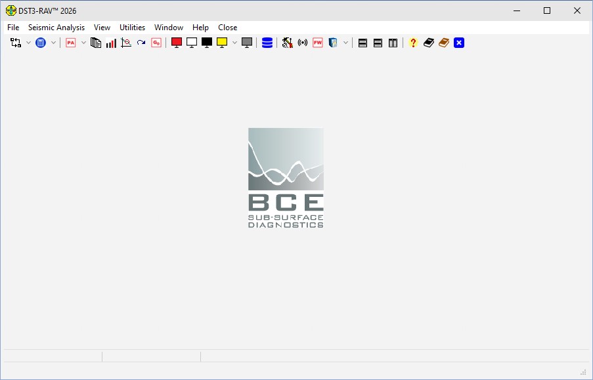Click the graph with magnifier icon
This screenshot has height=380, width=593.
pyautogui.click(x=126, y=43)
